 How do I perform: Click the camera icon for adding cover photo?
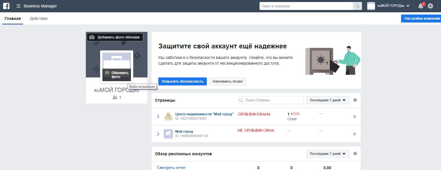tap(92, 37)
